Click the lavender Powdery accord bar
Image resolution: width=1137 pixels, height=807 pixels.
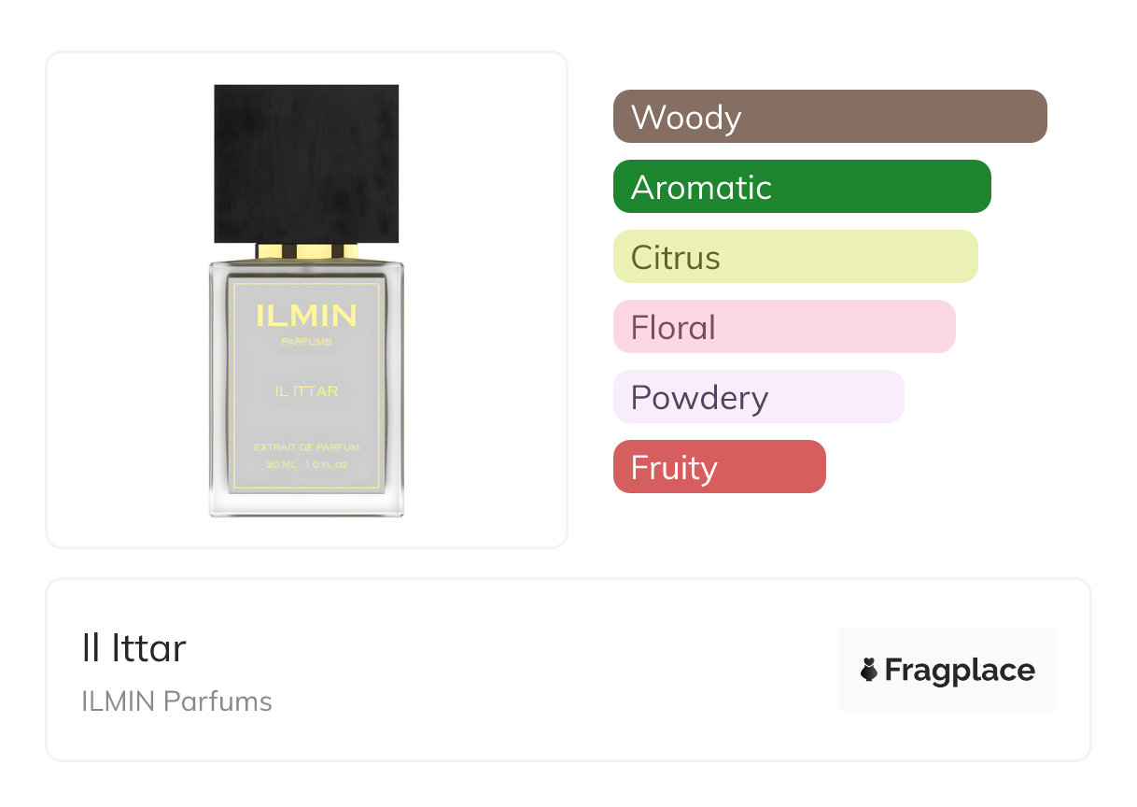[758, 397]
